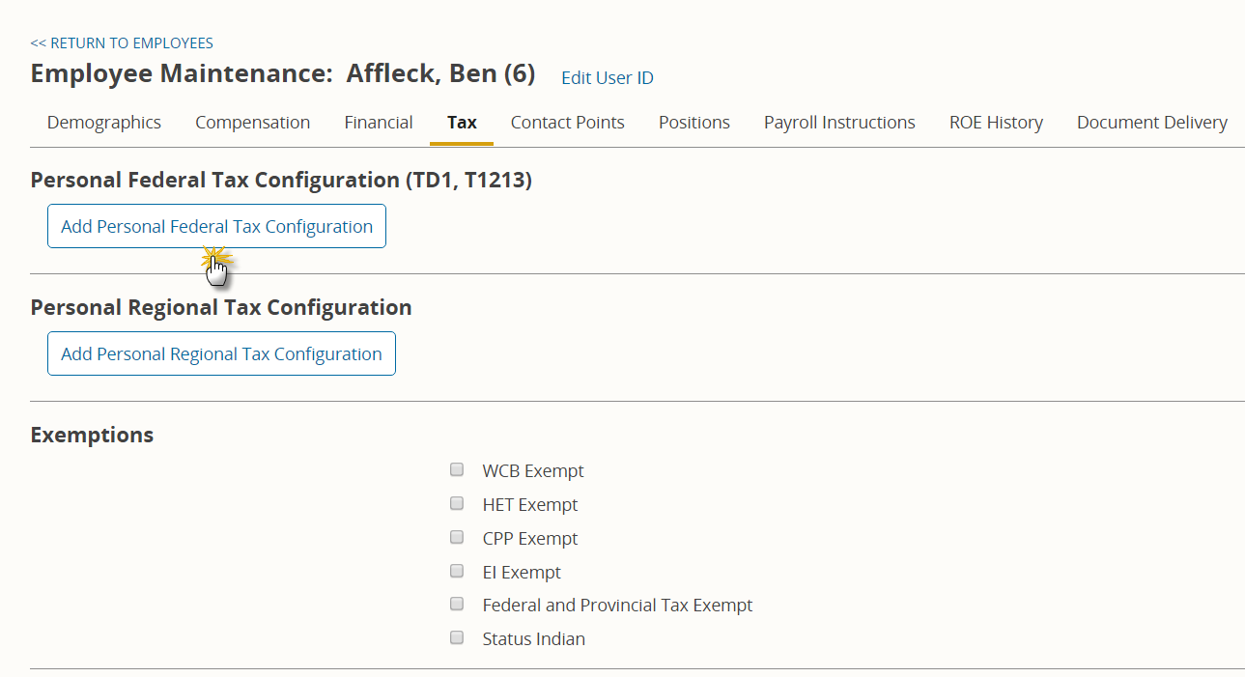
Task: Click Add Personal Regional Tax Configuration
Action: [221, 353]
